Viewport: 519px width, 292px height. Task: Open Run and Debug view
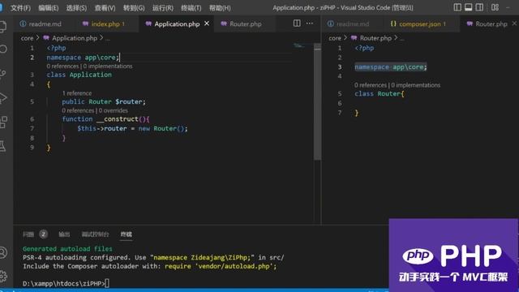tap(3, 97)
